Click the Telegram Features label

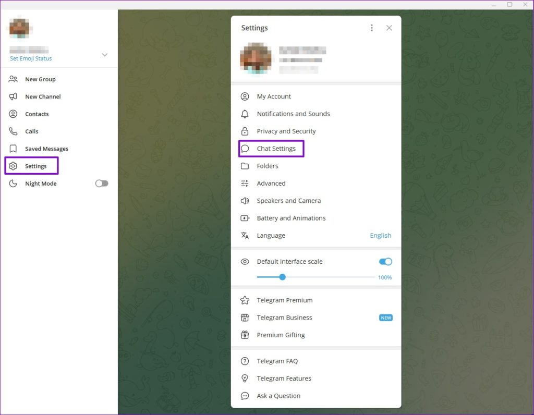click(x=284, y=378)
